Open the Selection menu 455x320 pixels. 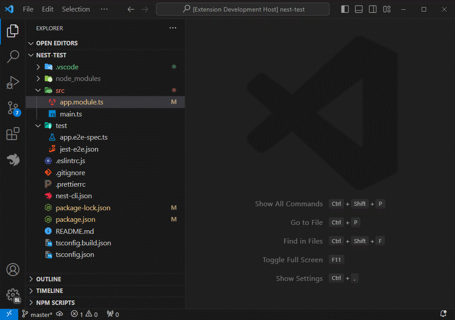tap(76, 9)
